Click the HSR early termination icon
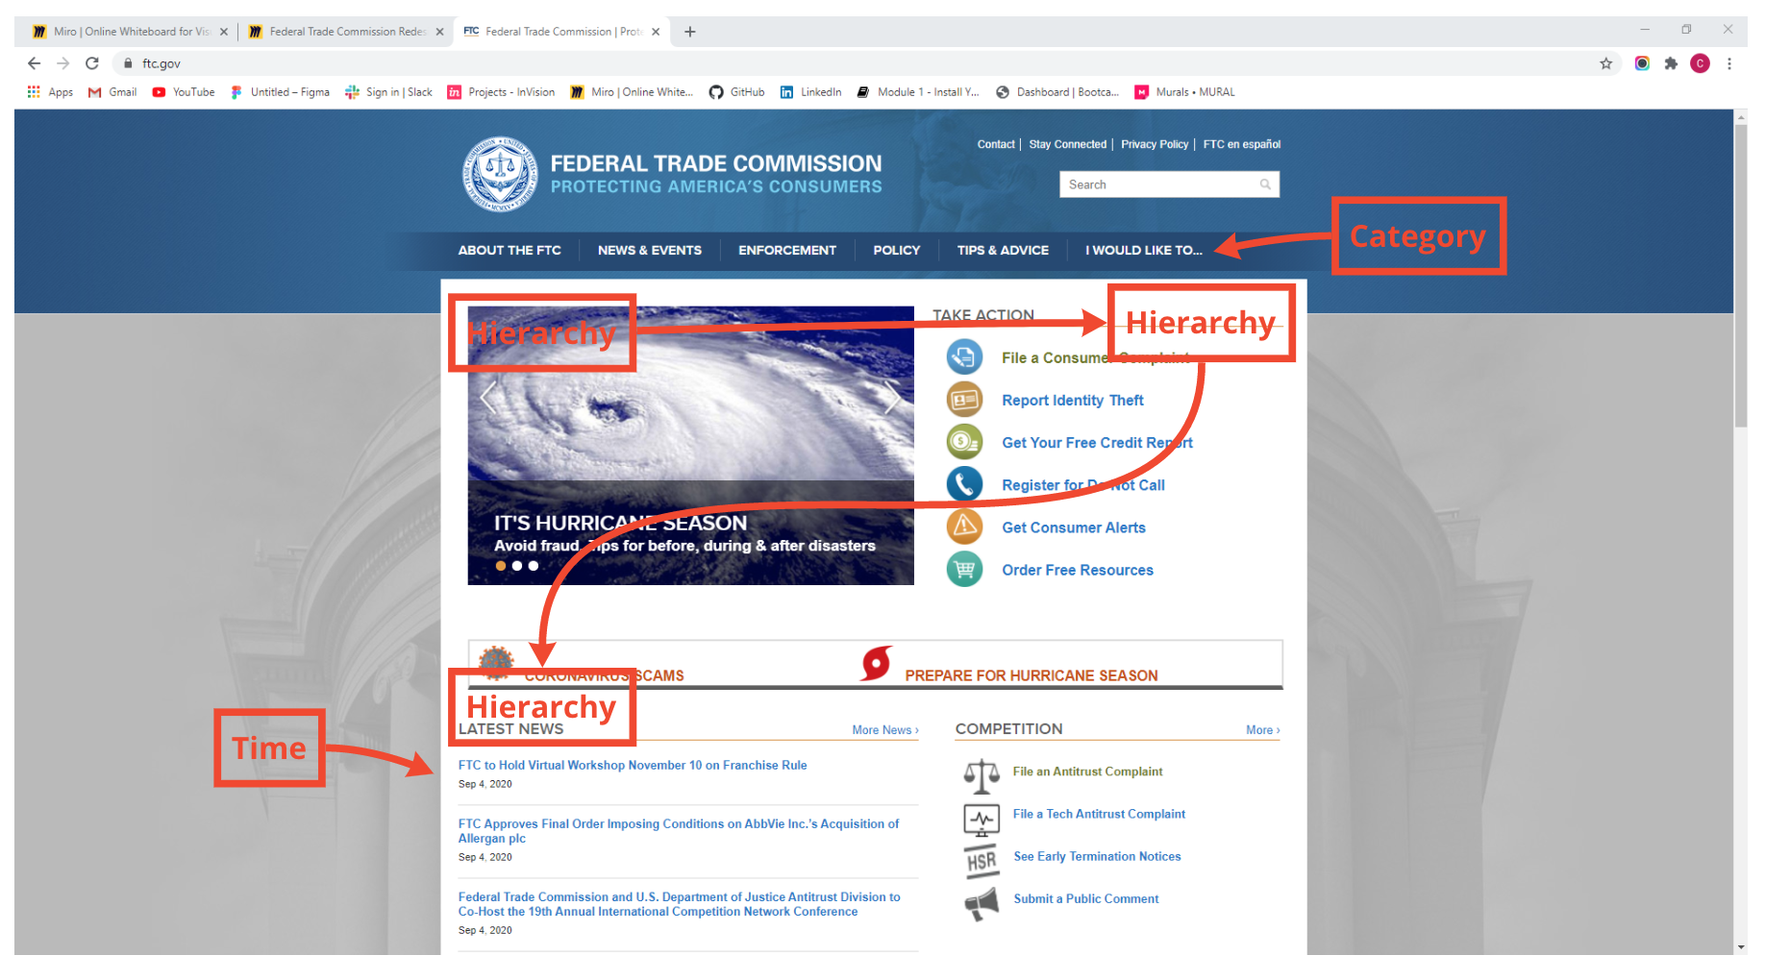The width and height of the screenshot is (1765, 980). (982, 861)
